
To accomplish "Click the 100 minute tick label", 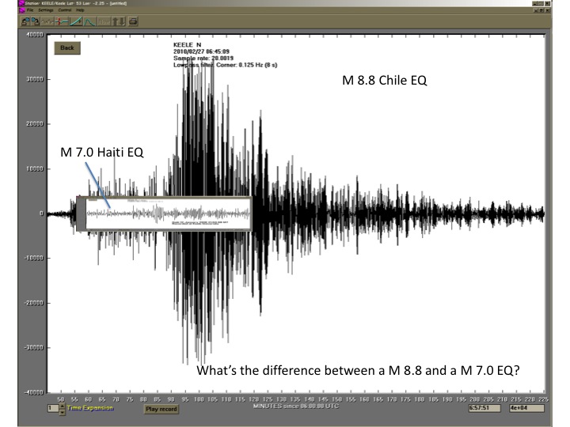I will 199,399.
